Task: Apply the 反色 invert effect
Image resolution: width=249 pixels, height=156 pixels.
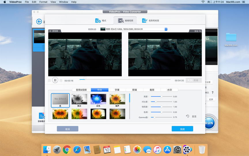Action: point(98,99)
